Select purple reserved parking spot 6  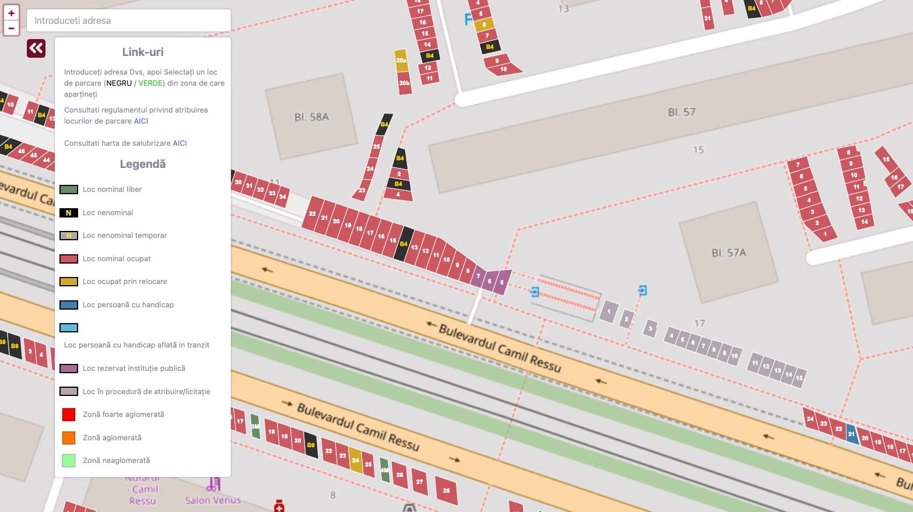coord(490,281)
